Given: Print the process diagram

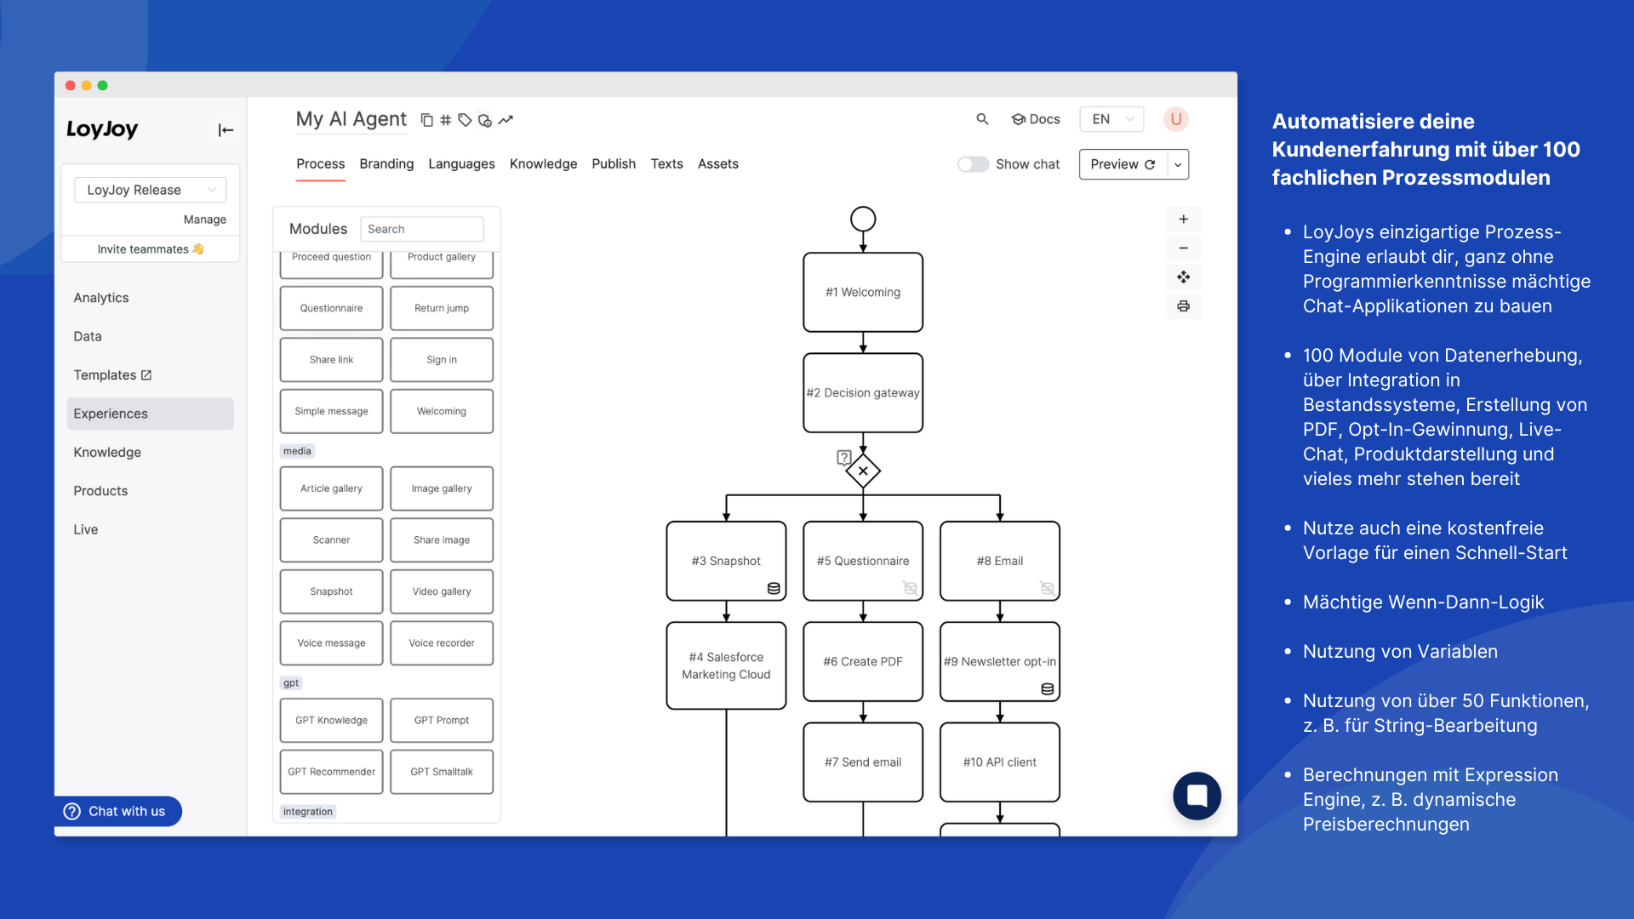Looking at the screenshot, I should click(1183, 305).
